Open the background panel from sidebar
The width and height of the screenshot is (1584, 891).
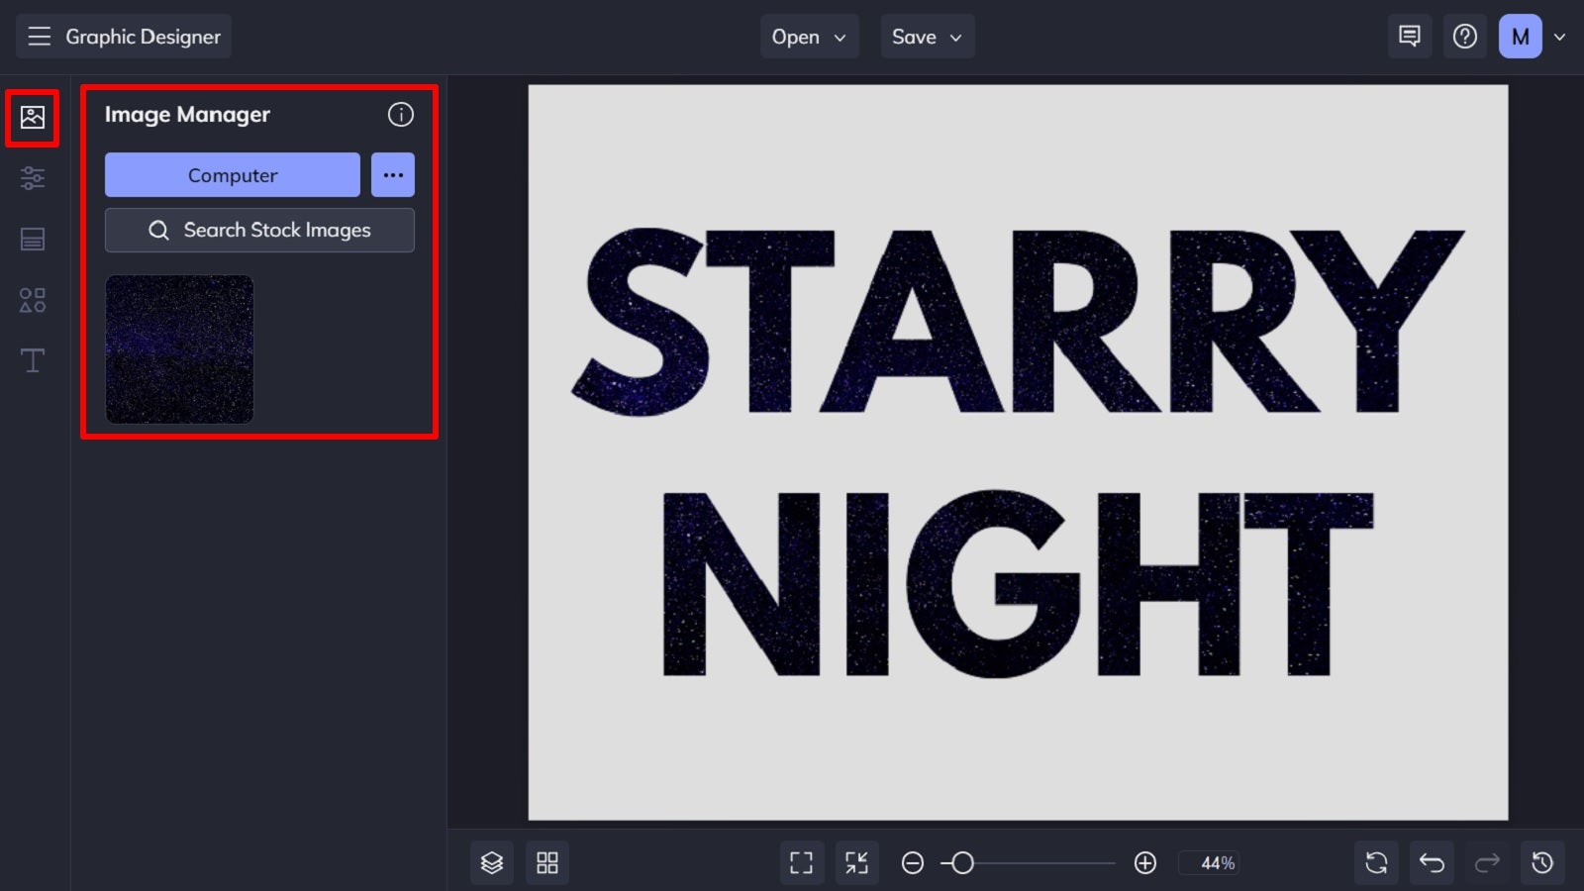tap(33, 239)
